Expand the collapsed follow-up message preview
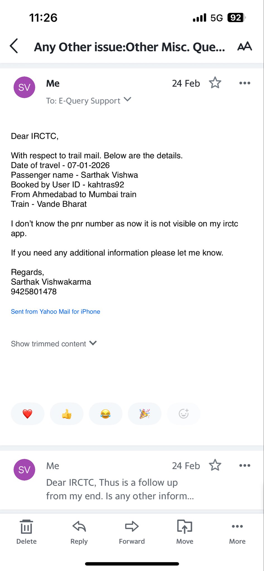This screenshot has width=264, height=571. coord(120,489)
